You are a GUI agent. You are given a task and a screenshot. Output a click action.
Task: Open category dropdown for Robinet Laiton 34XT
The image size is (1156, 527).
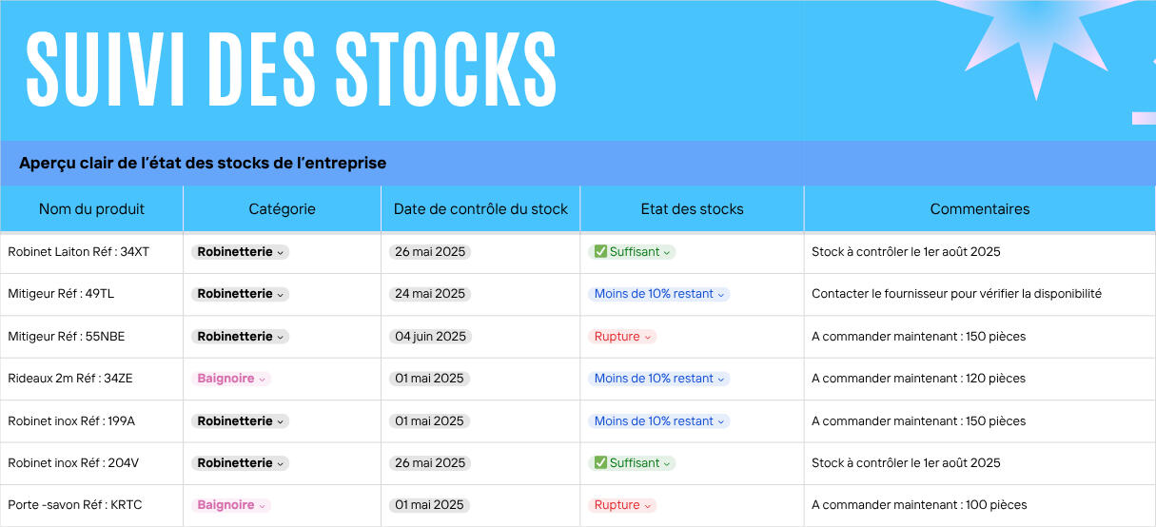(240, 252)
